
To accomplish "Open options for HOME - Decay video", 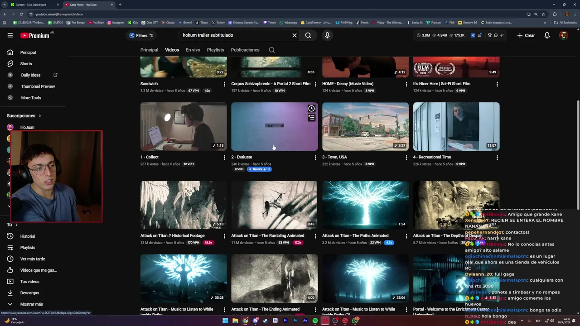I will (406, 84).
